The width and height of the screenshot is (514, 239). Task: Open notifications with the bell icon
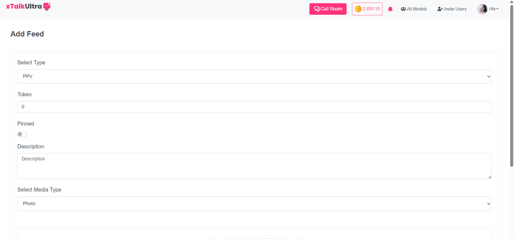click(390, 9)
